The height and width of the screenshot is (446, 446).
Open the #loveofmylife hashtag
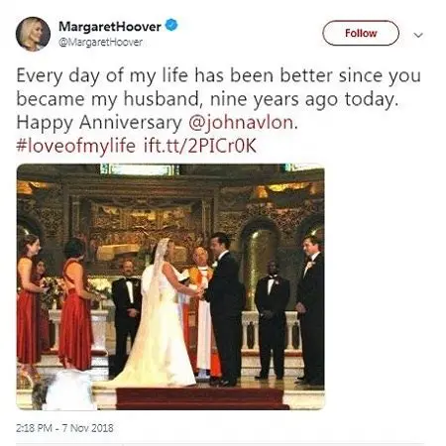pyautogui.click(x=75, y=146)
